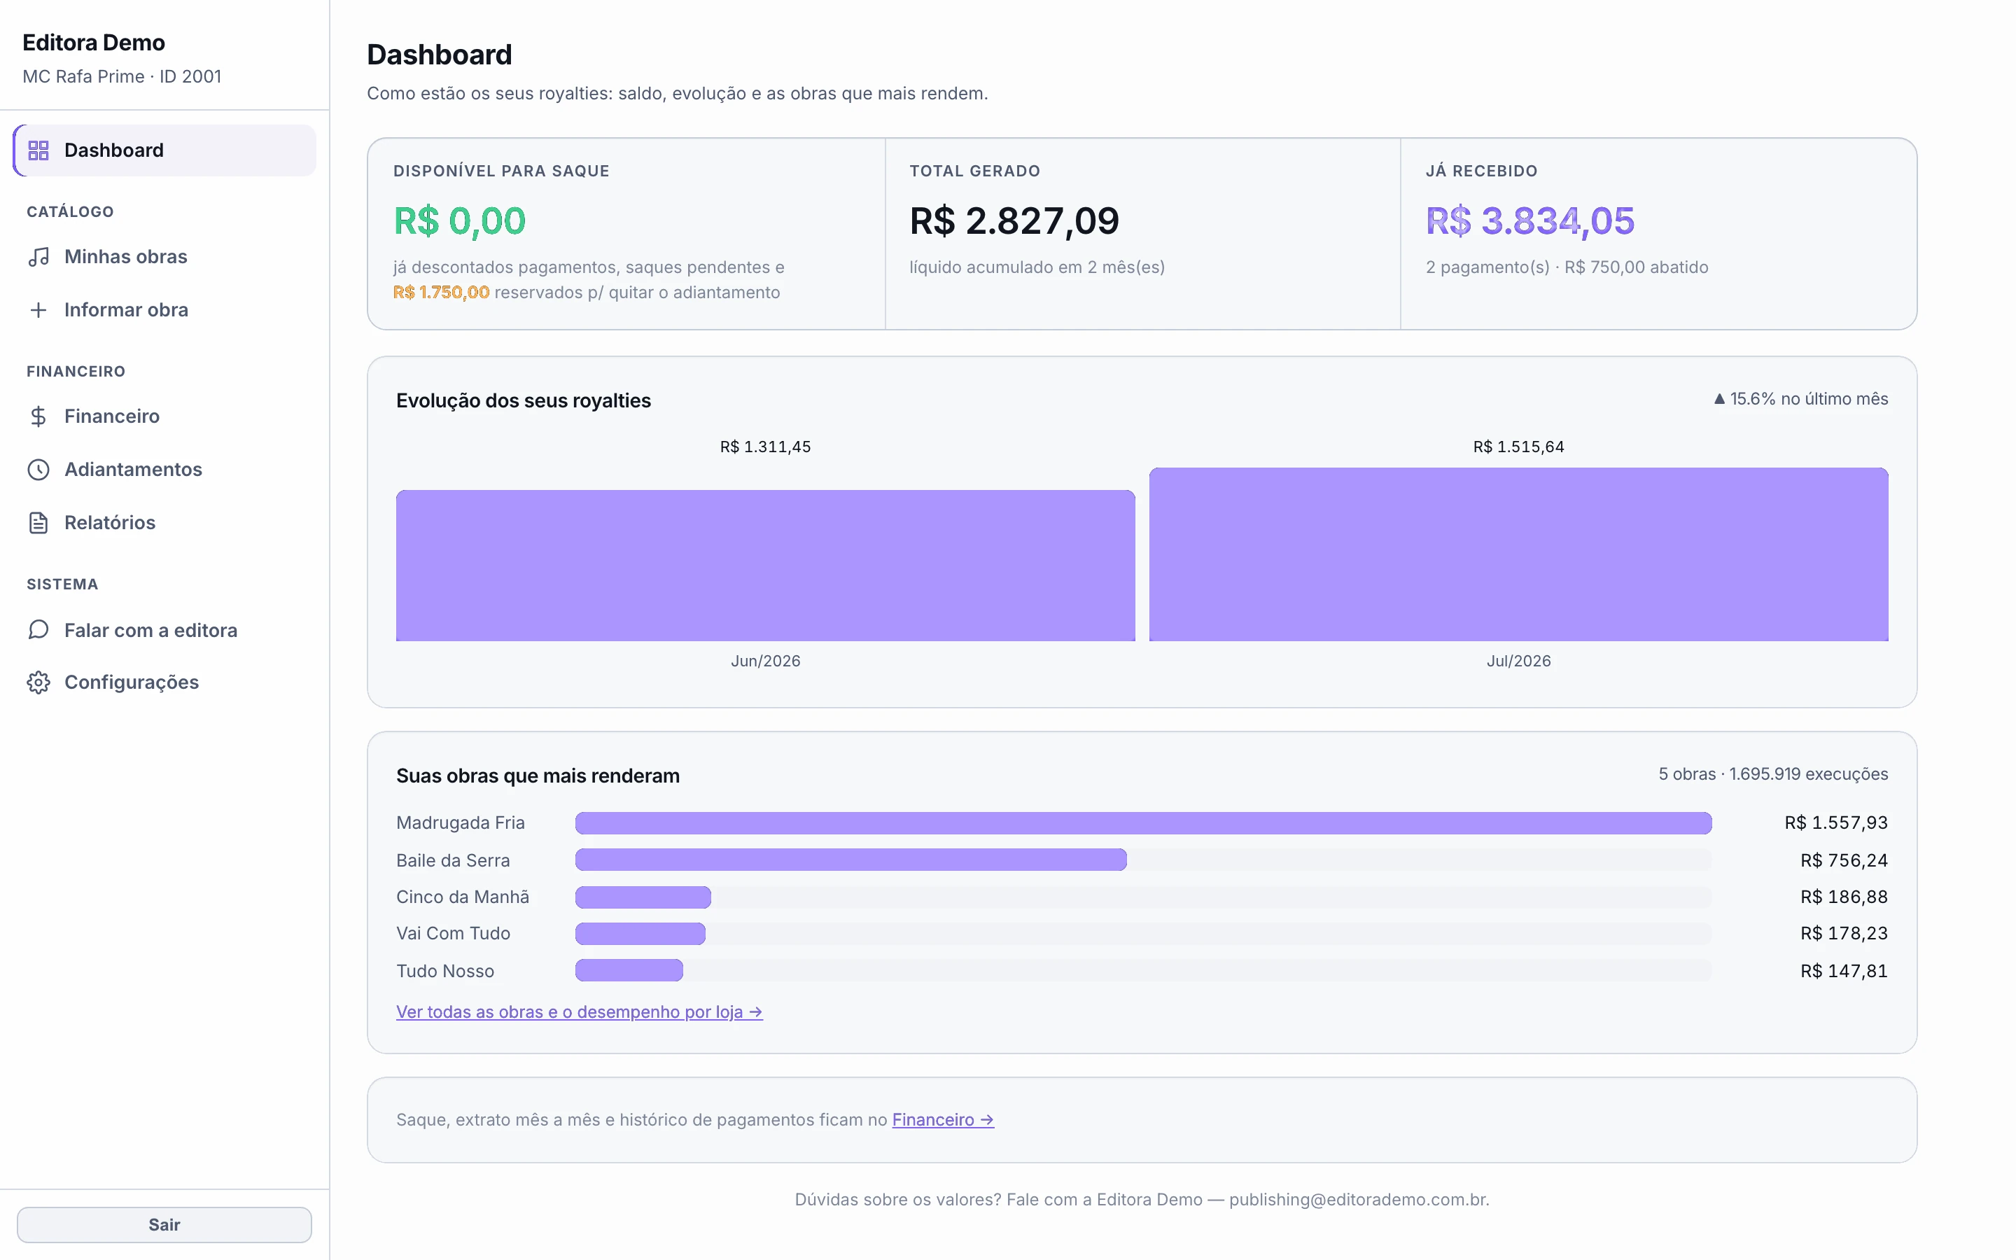Click the '15.6% no último mês' indicator

tap(1800, 399)
